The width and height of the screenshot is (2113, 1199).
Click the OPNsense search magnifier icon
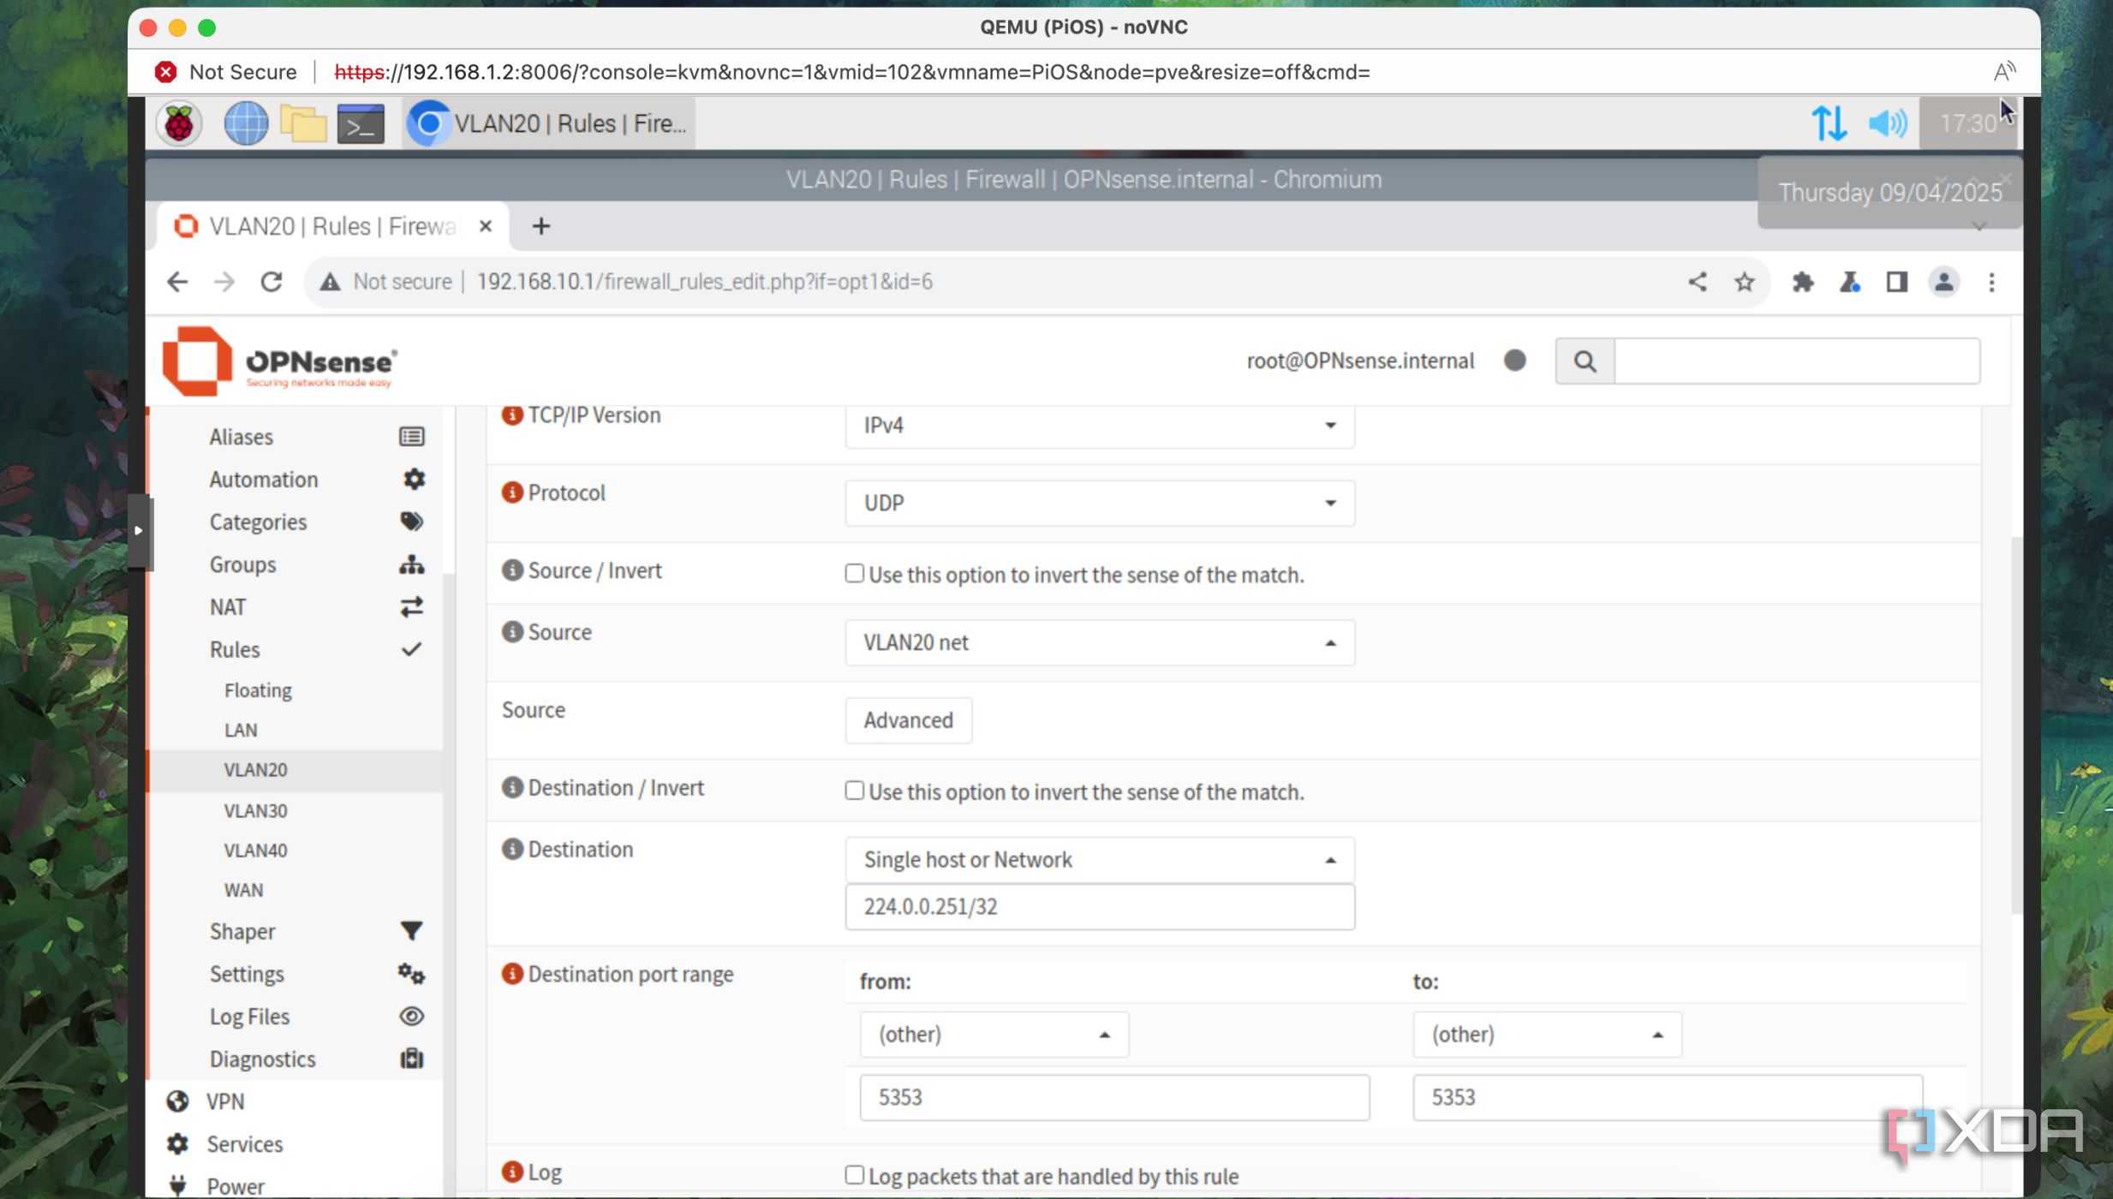coord(1585,361)
